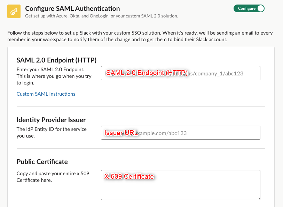The height and width of the screenshot is (207, 283).
Task: Focus the SAML 2.0 Endpoint input field
Action: 180,73
